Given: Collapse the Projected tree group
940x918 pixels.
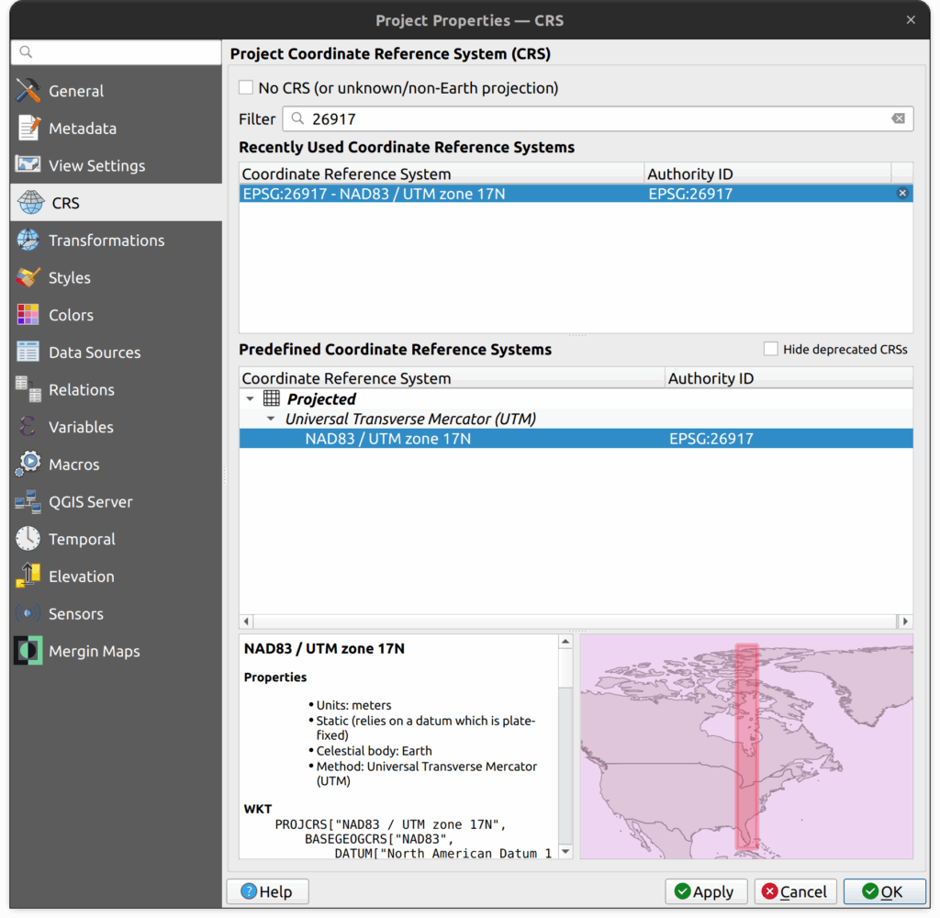Looking at the screenshot, I should point(251,399).
